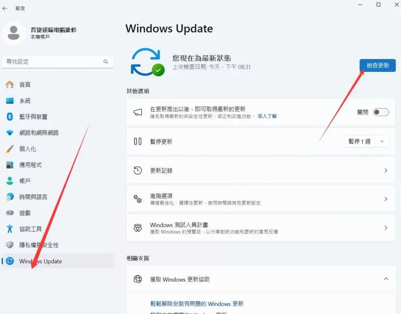The height and width of the screenshot is (314, 401).
Task: Click the 個人化 paintbrush icon
Action: point(10,149)
